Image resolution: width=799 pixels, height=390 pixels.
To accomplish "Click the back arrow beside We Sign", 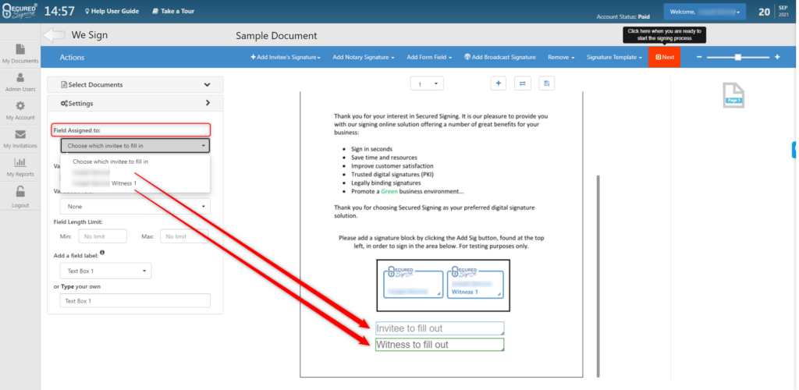I will point(54,35).
